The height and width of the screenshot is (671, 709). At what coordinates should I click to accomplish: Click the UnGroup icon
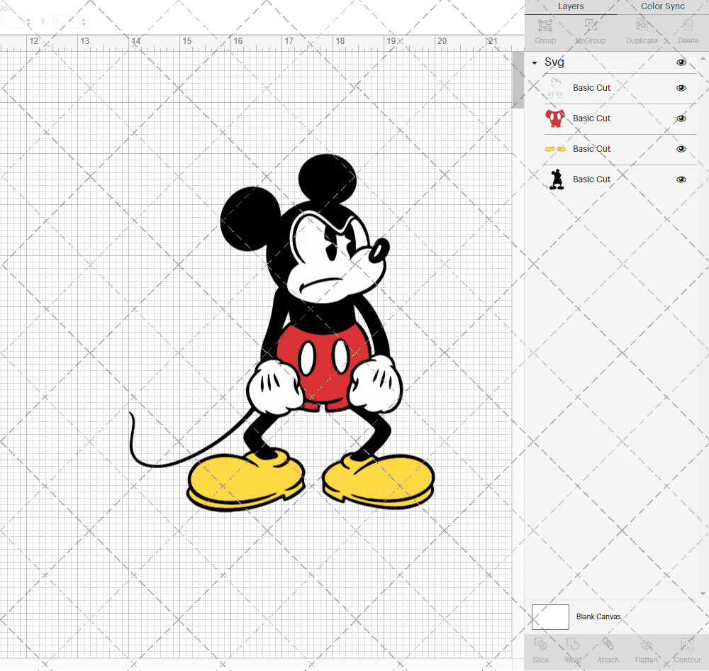pyautogui.click(x=590, y=25)
